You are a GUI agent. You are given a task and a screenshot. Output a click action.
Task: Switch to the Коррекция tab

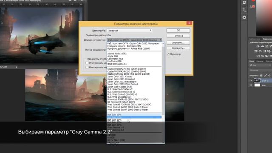(x=267, y=39)
